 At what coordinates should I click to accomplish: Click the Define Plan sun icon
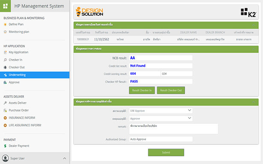pyautogui.click(x=5, y=24)
